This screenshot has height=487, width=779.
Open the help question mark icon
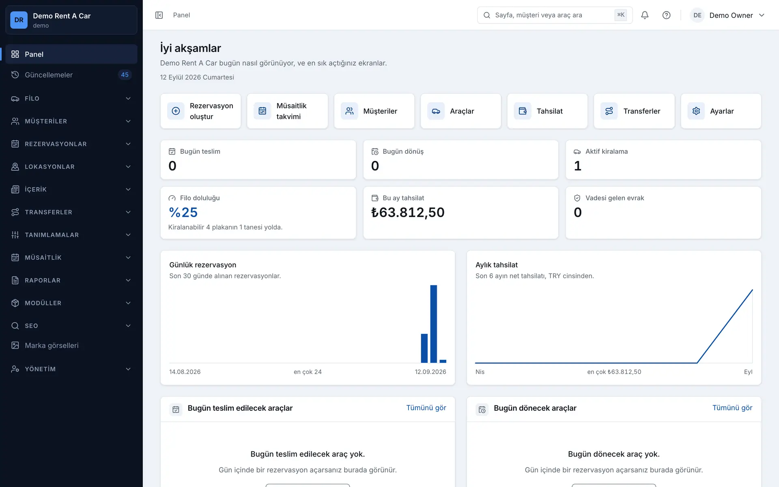pyautogui.click(x=666, y=15)
